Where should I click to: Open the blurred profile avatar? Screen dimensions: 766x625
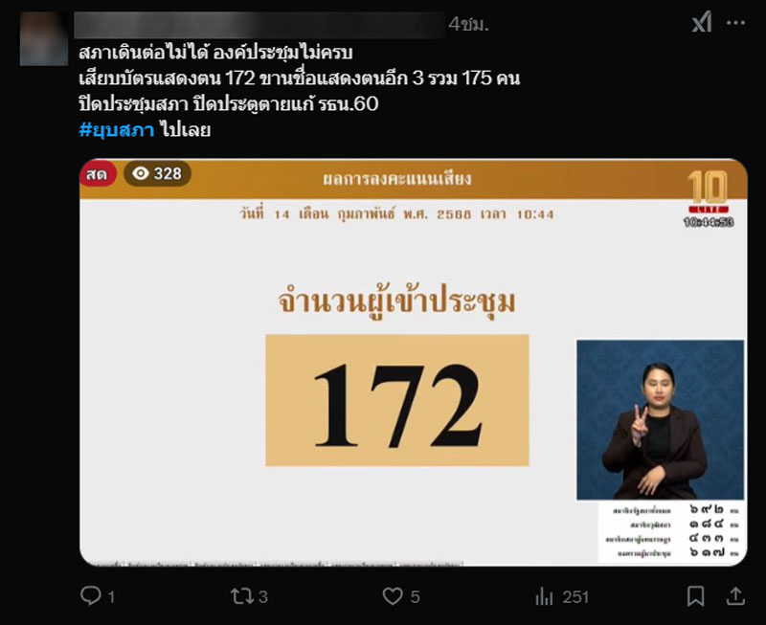click(x=44, y=38)
